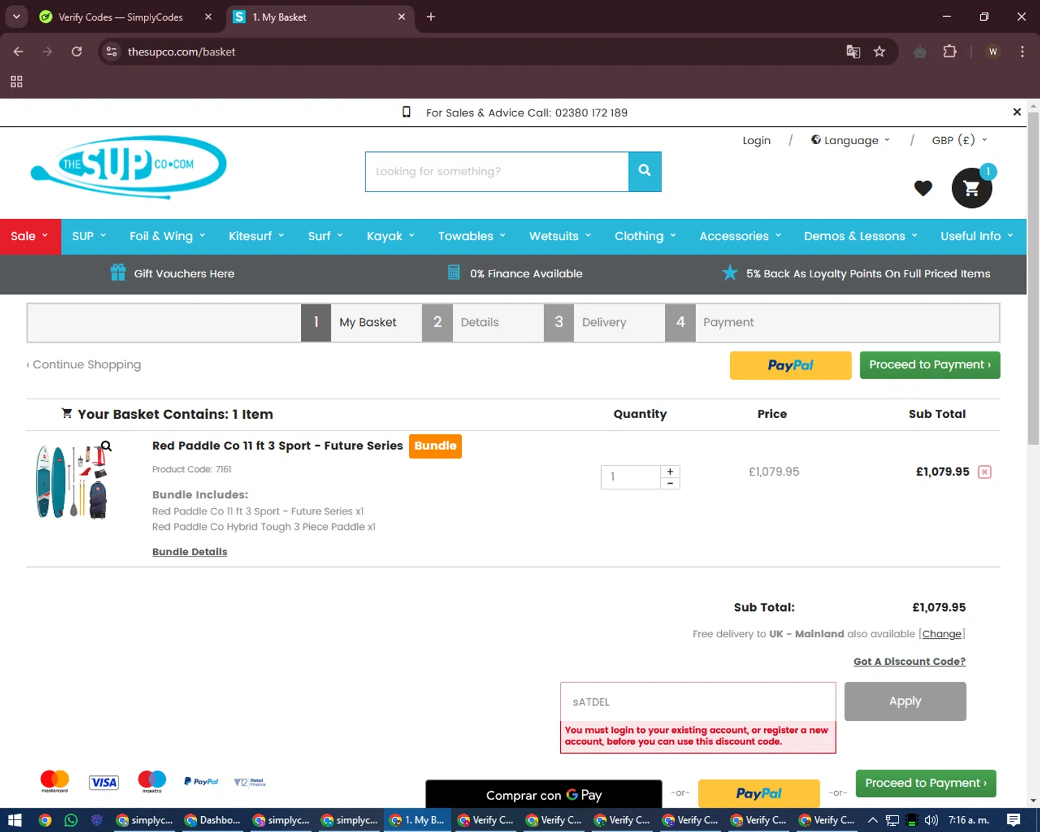Focus the Looking for something search box
The height and width of the screenshot is (832, 1040).
[497, 171]
